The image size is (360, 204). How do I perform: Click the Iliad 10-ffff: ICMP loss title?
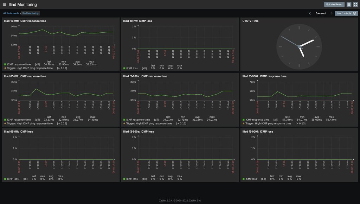[x=137, y=21]
